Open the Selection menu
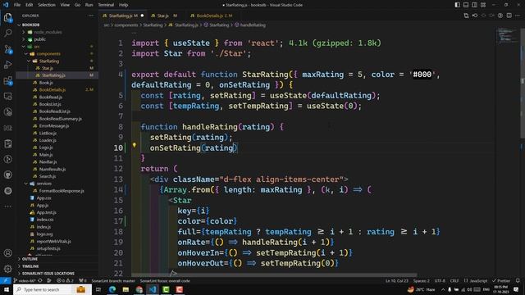 click(47, 5)
